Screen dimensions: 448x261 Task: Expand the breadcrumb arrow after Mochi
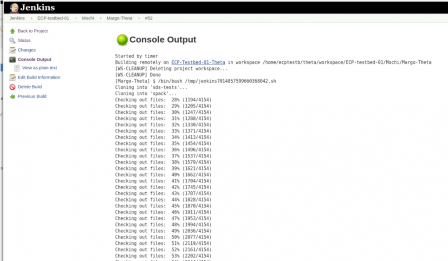[x=101, y=18]
